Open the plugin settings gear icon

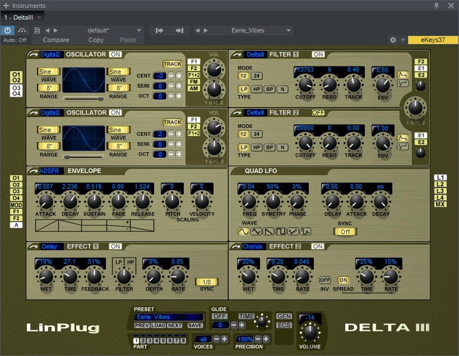(x=393, y=40)
